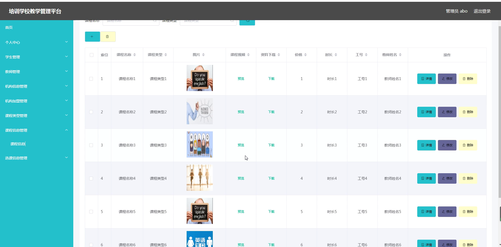The width and height of the screenshot is (501, 247).
Task: Sort by 教师姓名 column arrows
Action: 400,55
